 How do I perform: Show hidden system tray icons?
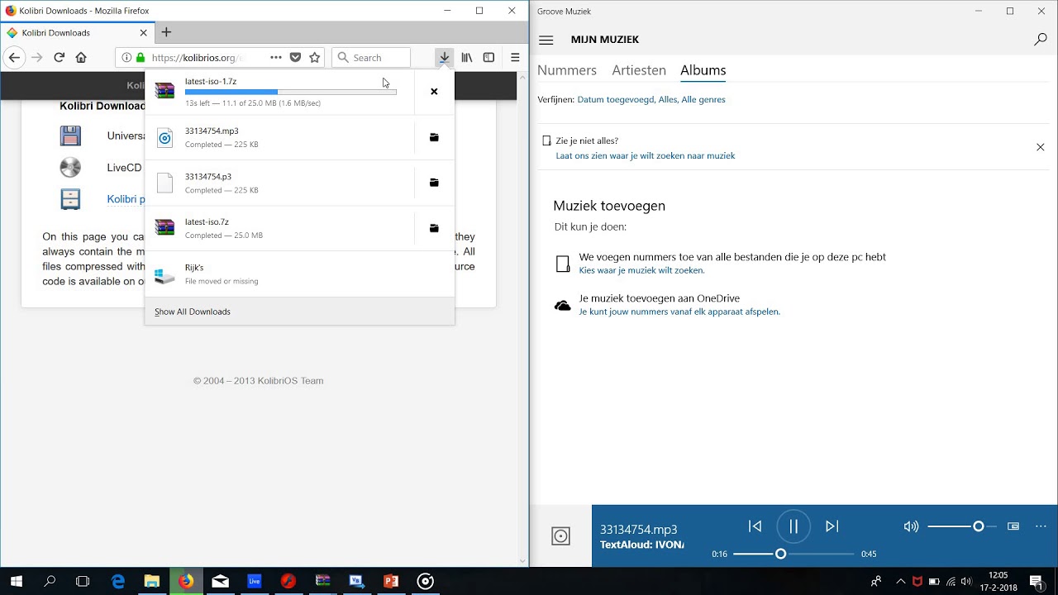coord(901,582)
